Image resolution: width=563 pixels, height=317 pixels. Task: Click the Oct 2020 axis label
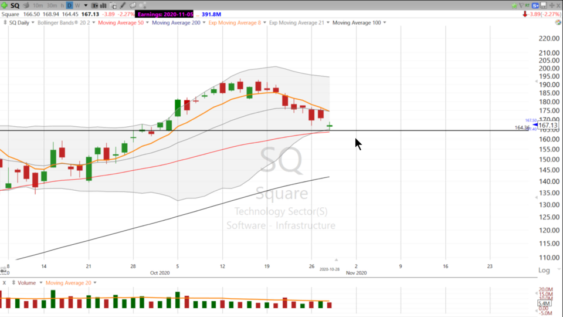coord(160,273)
